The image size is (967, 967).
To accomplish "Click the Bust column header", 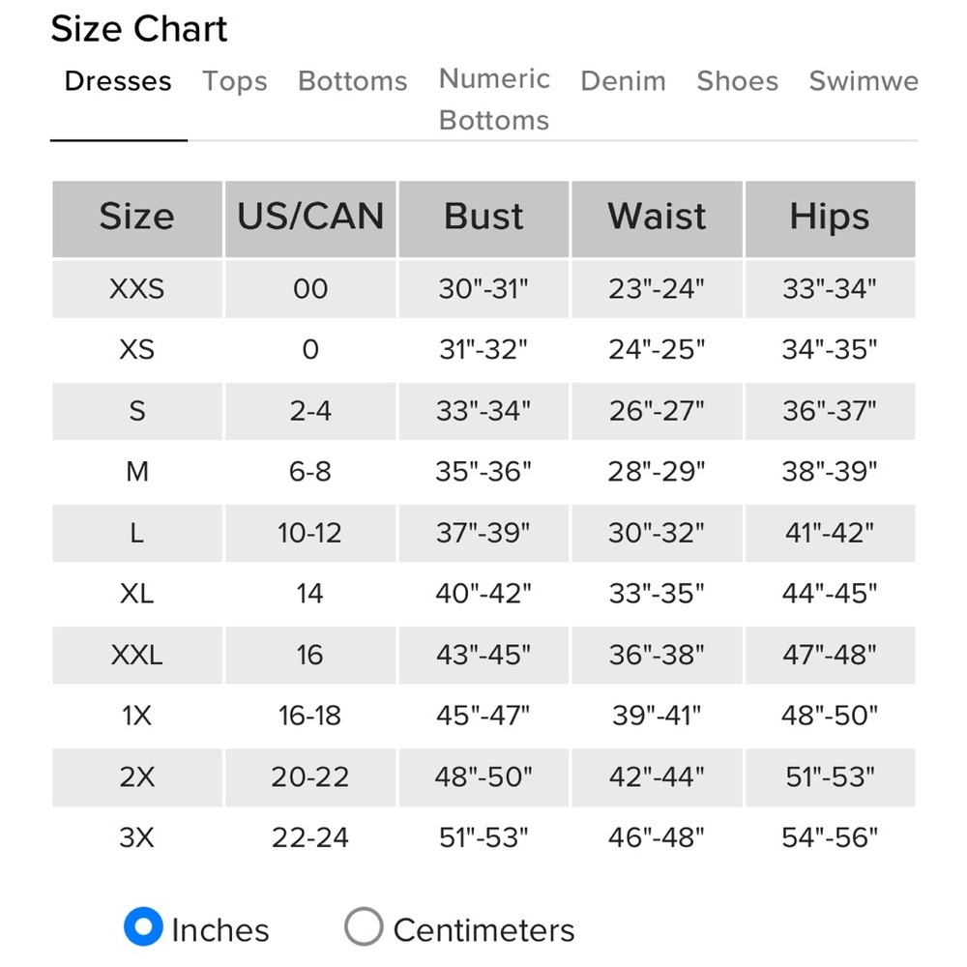I will (483, 219).
